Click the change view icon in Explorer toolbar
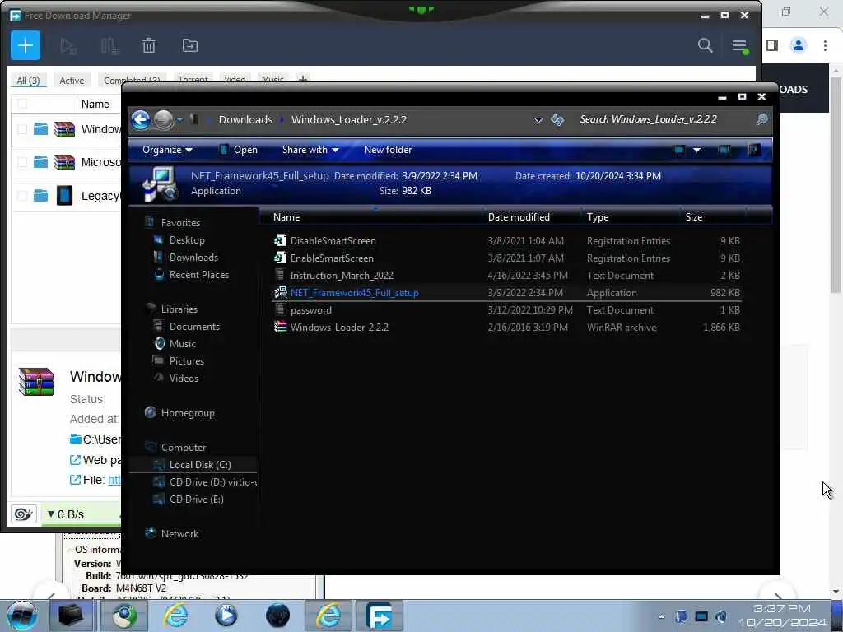Image resolution: width=843 pixels, height=632 pixels. [679, 150]
